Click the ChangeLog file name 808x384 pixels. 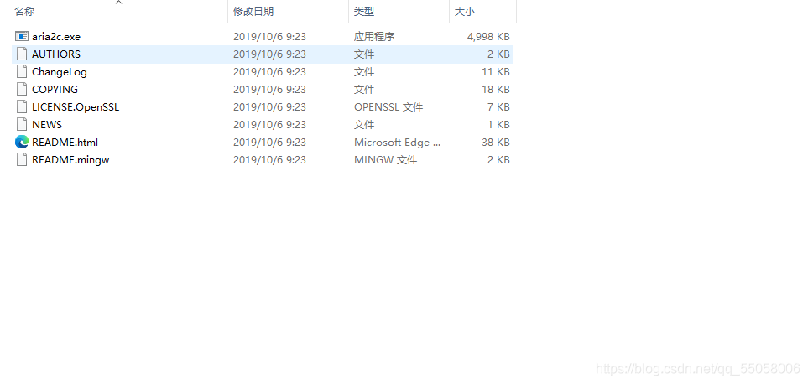click(x=60, y=71)
